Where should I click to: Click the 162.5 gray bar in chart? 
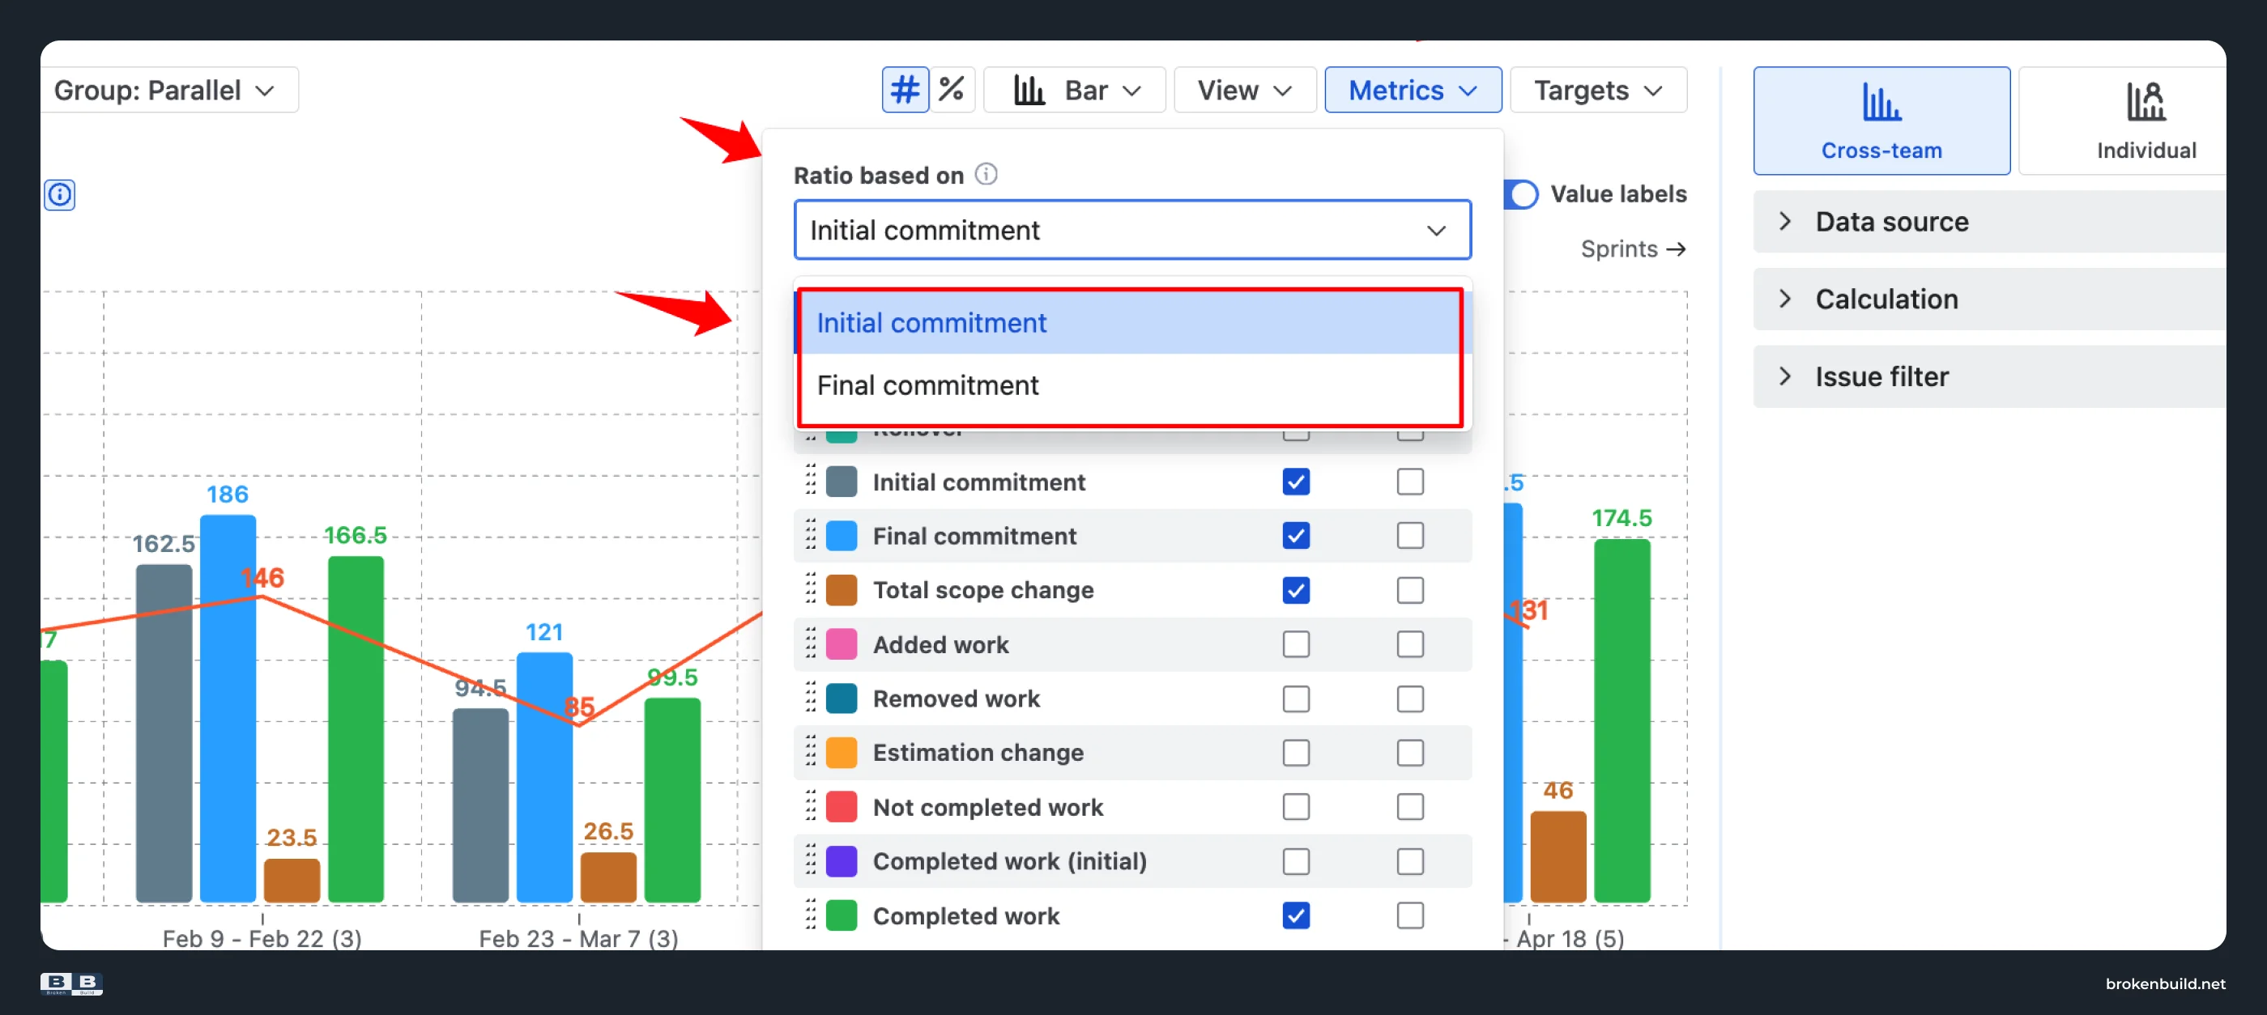164,733
